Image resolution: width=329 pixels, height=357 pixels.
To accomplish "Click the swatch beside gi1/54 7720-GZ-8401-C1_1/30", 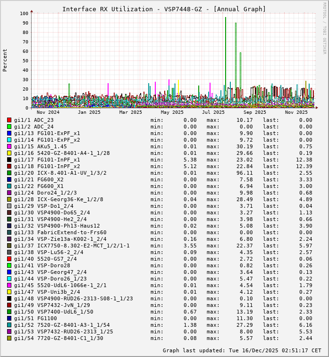I will pyautogui.click(x=9, y=338).
